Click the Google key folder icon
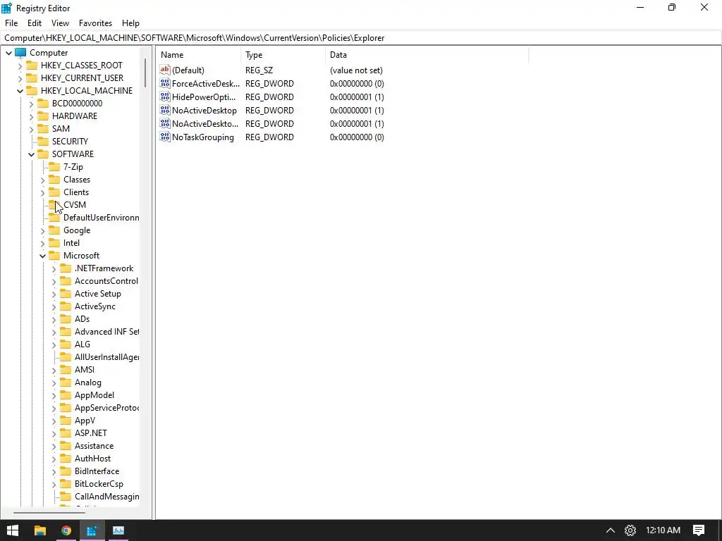Image resolution: width=722 pixels, height=541 pixels. [x=54, y=230]
